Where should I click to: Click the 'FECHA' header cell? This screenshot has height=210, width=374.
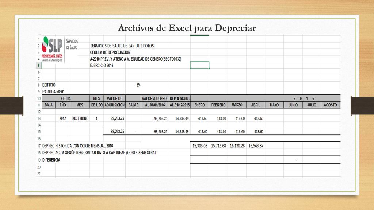click(66, 98)
